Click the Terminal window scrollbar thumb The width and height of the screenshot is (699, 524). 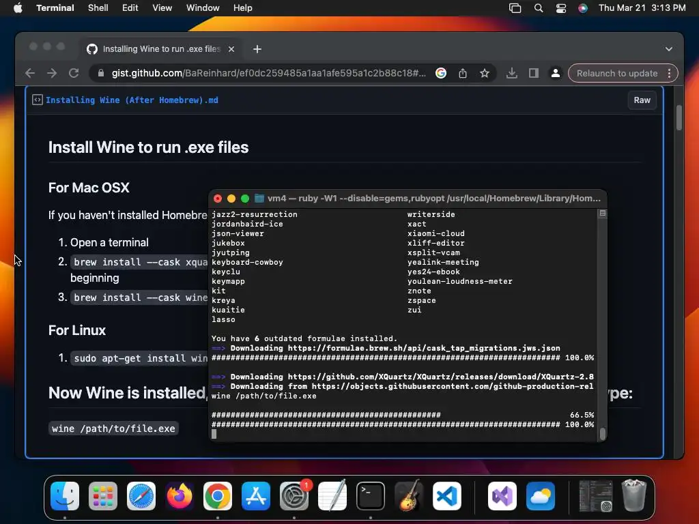point(602,433)
